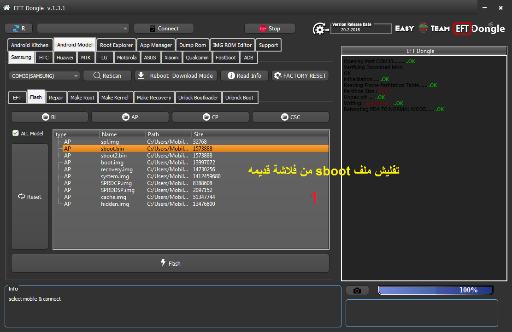
Task: Click Reboot Download Mode button
Action: pyautogui.click(x=175, y=76)
